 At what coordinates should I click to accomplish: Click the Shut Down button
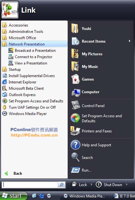(x=109, y=185)
